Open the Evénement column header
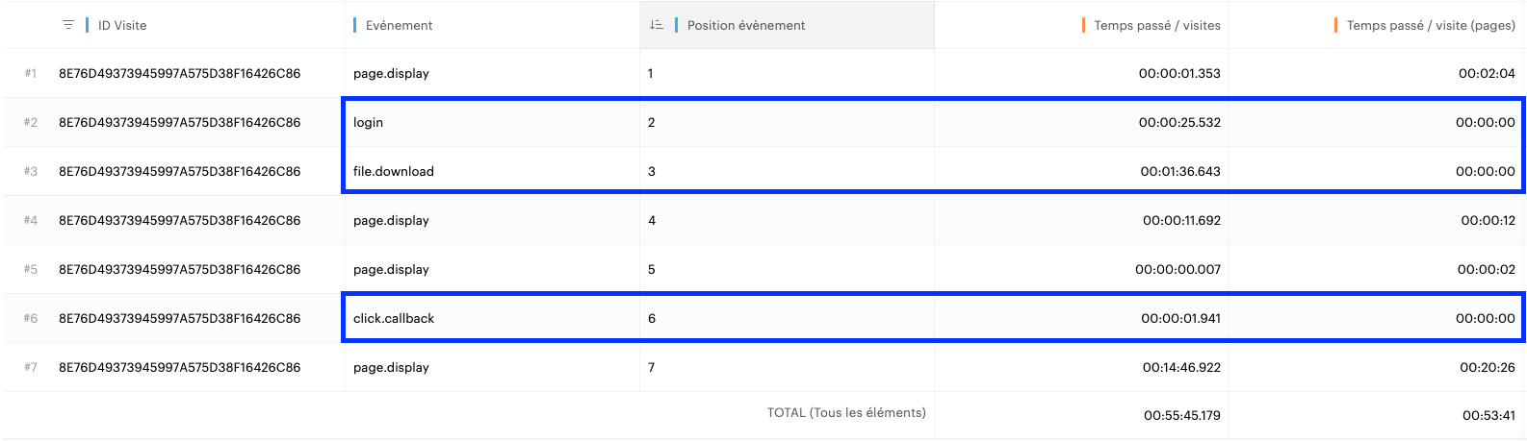The height and width of the screenshot is (441, 1527). 399,25
